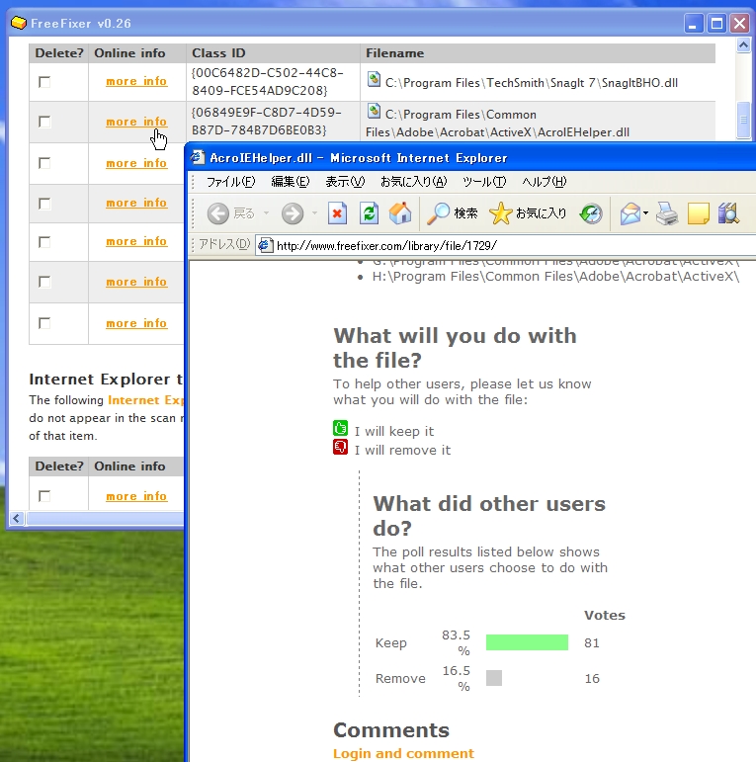Tick Delete checkbox in lower FreeFixer table
Viewport: 756px width, 762px height.
[44, 496]
